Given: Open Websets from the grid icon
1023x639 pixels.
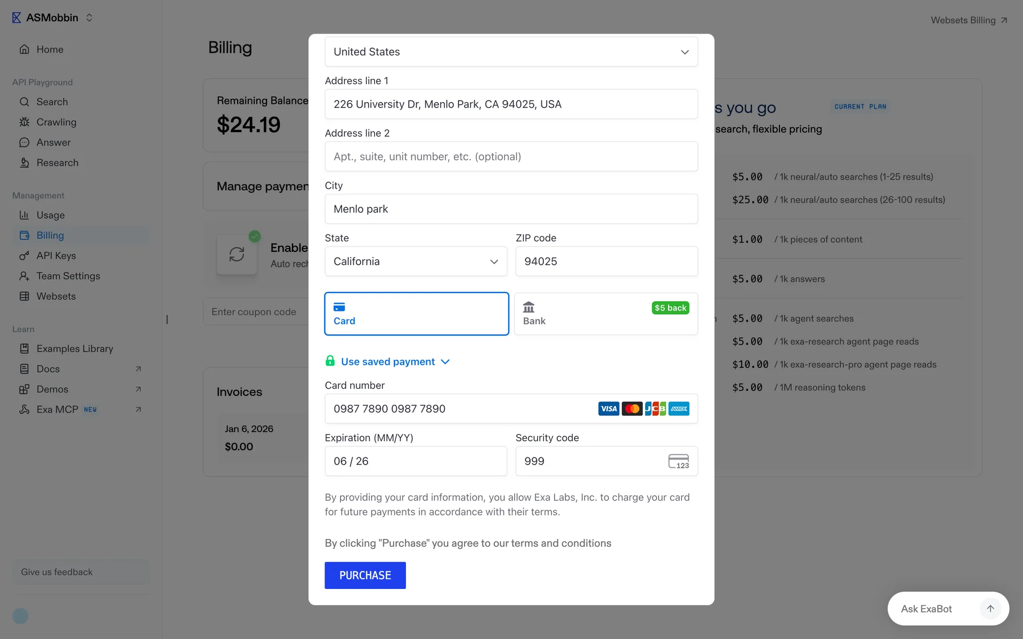Looking at the screenshot, I should [x=24, y=296].
